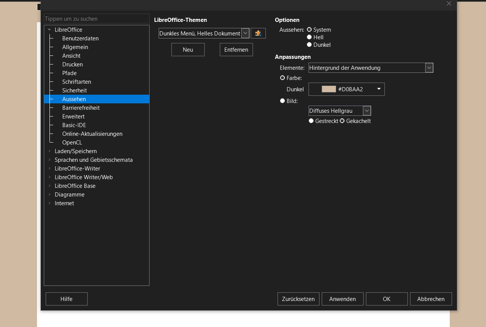Select the System appearance radio button
Screen dimensions: 486x327
pyautogui.click(x=309, y=29)
